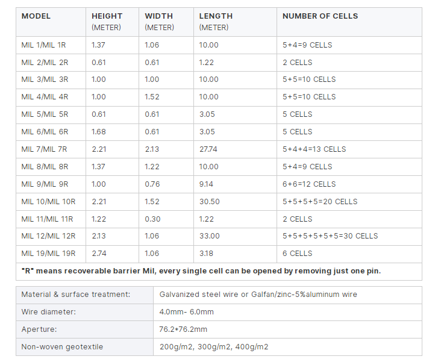
Task: Click the MODEL column header
Action: click(x=51, y=22)
